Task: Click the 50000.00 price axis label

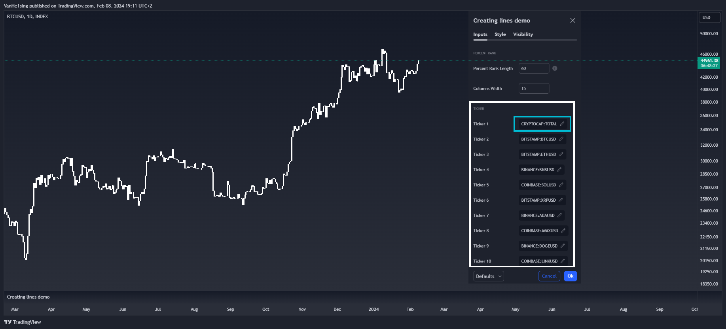Action: click(x=709, y=34)
